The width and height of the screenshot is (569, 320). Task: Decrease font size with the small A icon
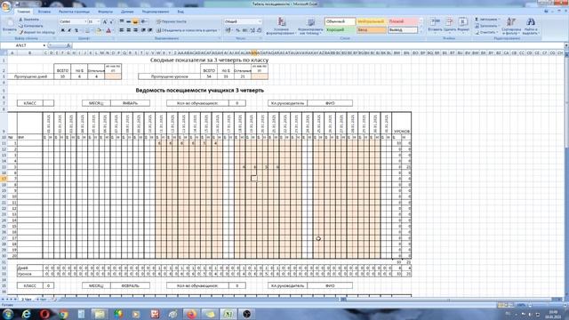click(112, 21)
